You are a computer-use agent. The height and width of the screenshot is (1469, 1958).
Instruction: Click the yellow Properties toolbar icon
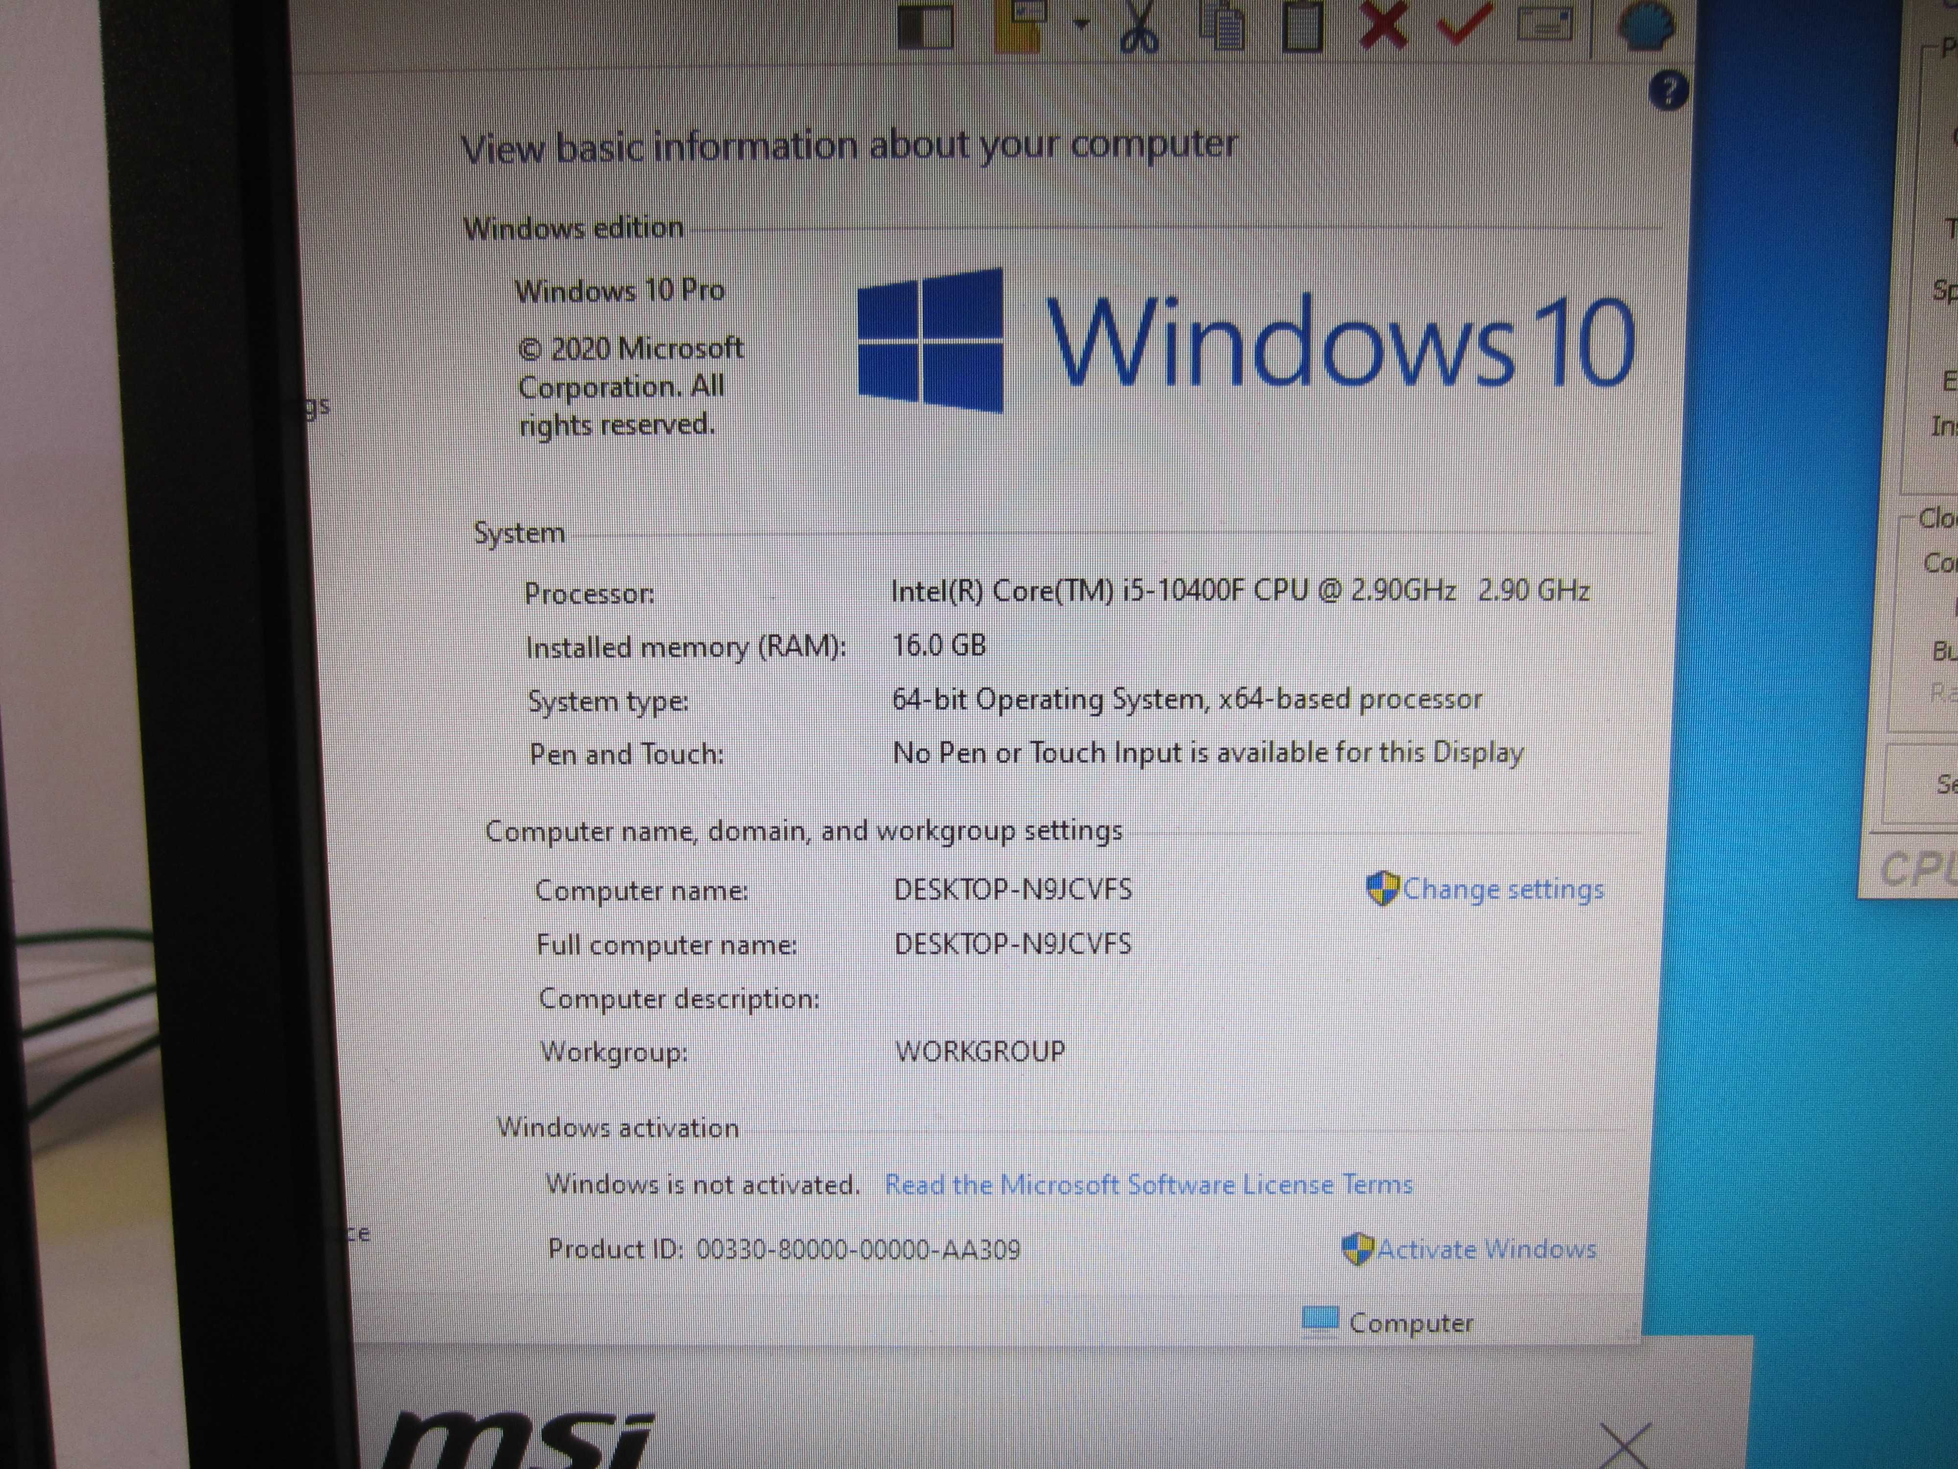click(1020, 26)
